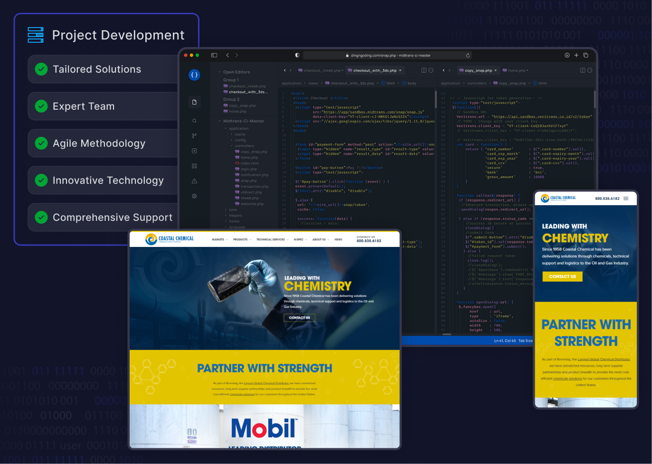Open the News menu item on the website
Image resolution: width=652 pixels, height=464 pixels.
click(x=338, y=239)
